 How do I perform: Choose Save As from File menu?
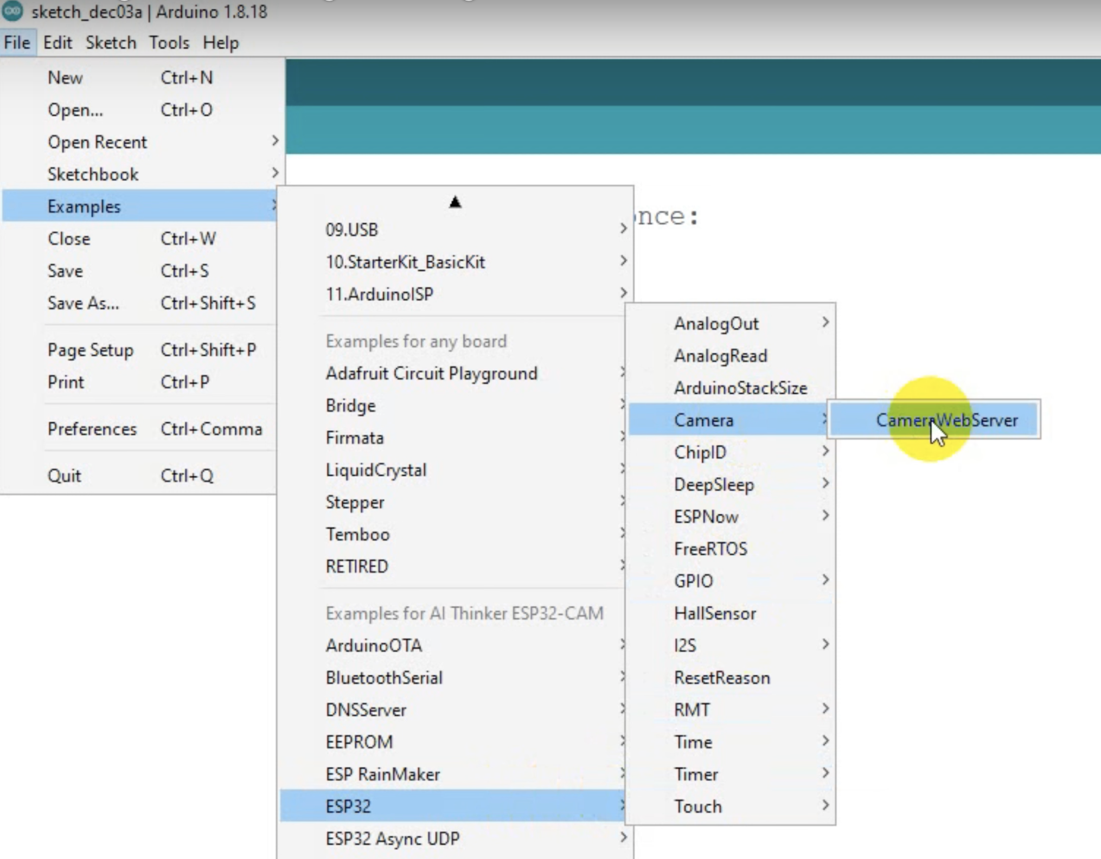(x=83, y=303)
